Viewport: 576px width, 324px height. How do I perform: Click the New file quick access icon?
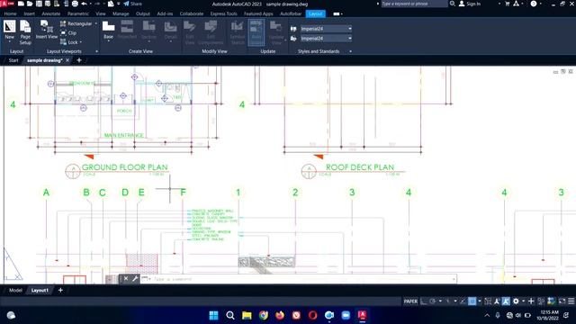tap(21, 4)
